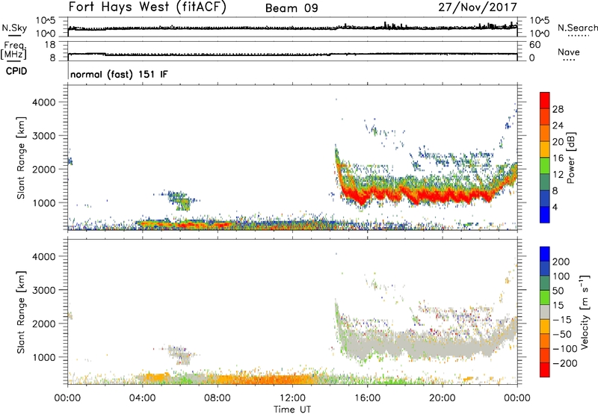Click the '1000' tick label in the power panel
The height and width of the screenshot is (414, 598).
[44, 203]
